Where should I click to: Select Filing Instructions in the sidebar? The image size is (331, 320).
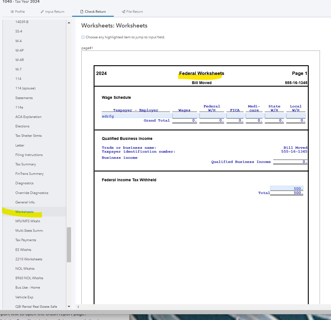click(29, 155)
